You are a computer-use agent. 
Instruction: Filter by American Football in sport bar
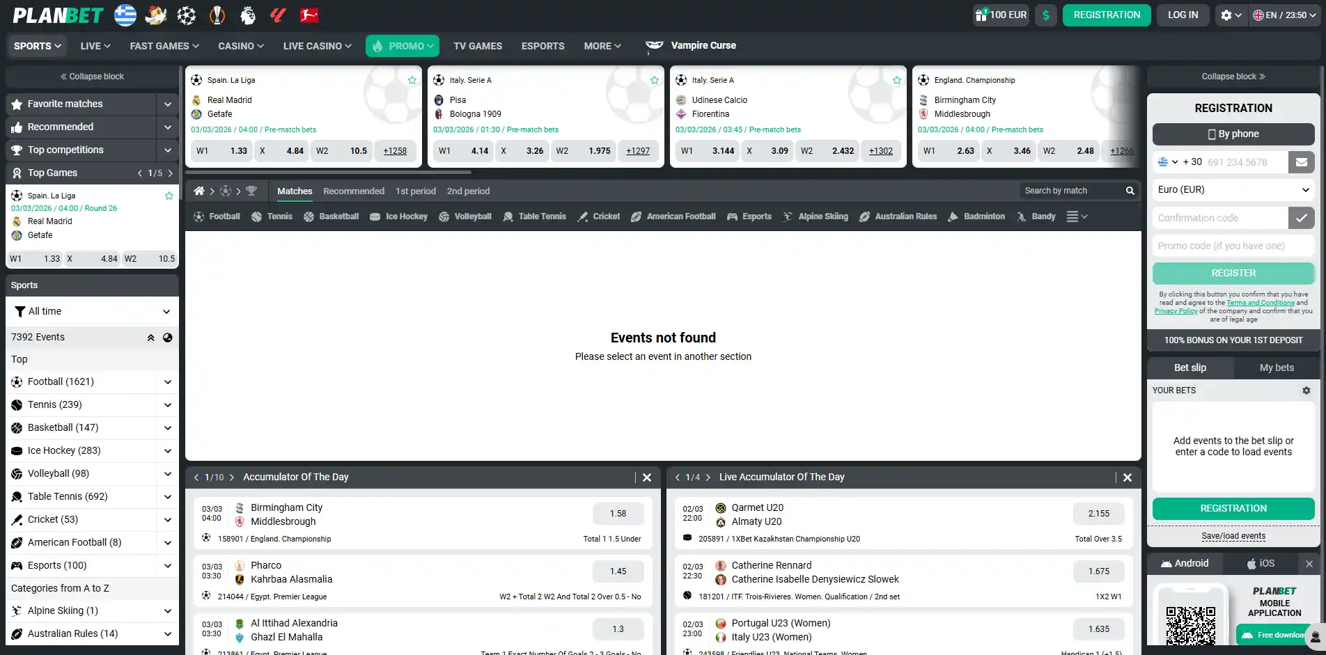673,216
